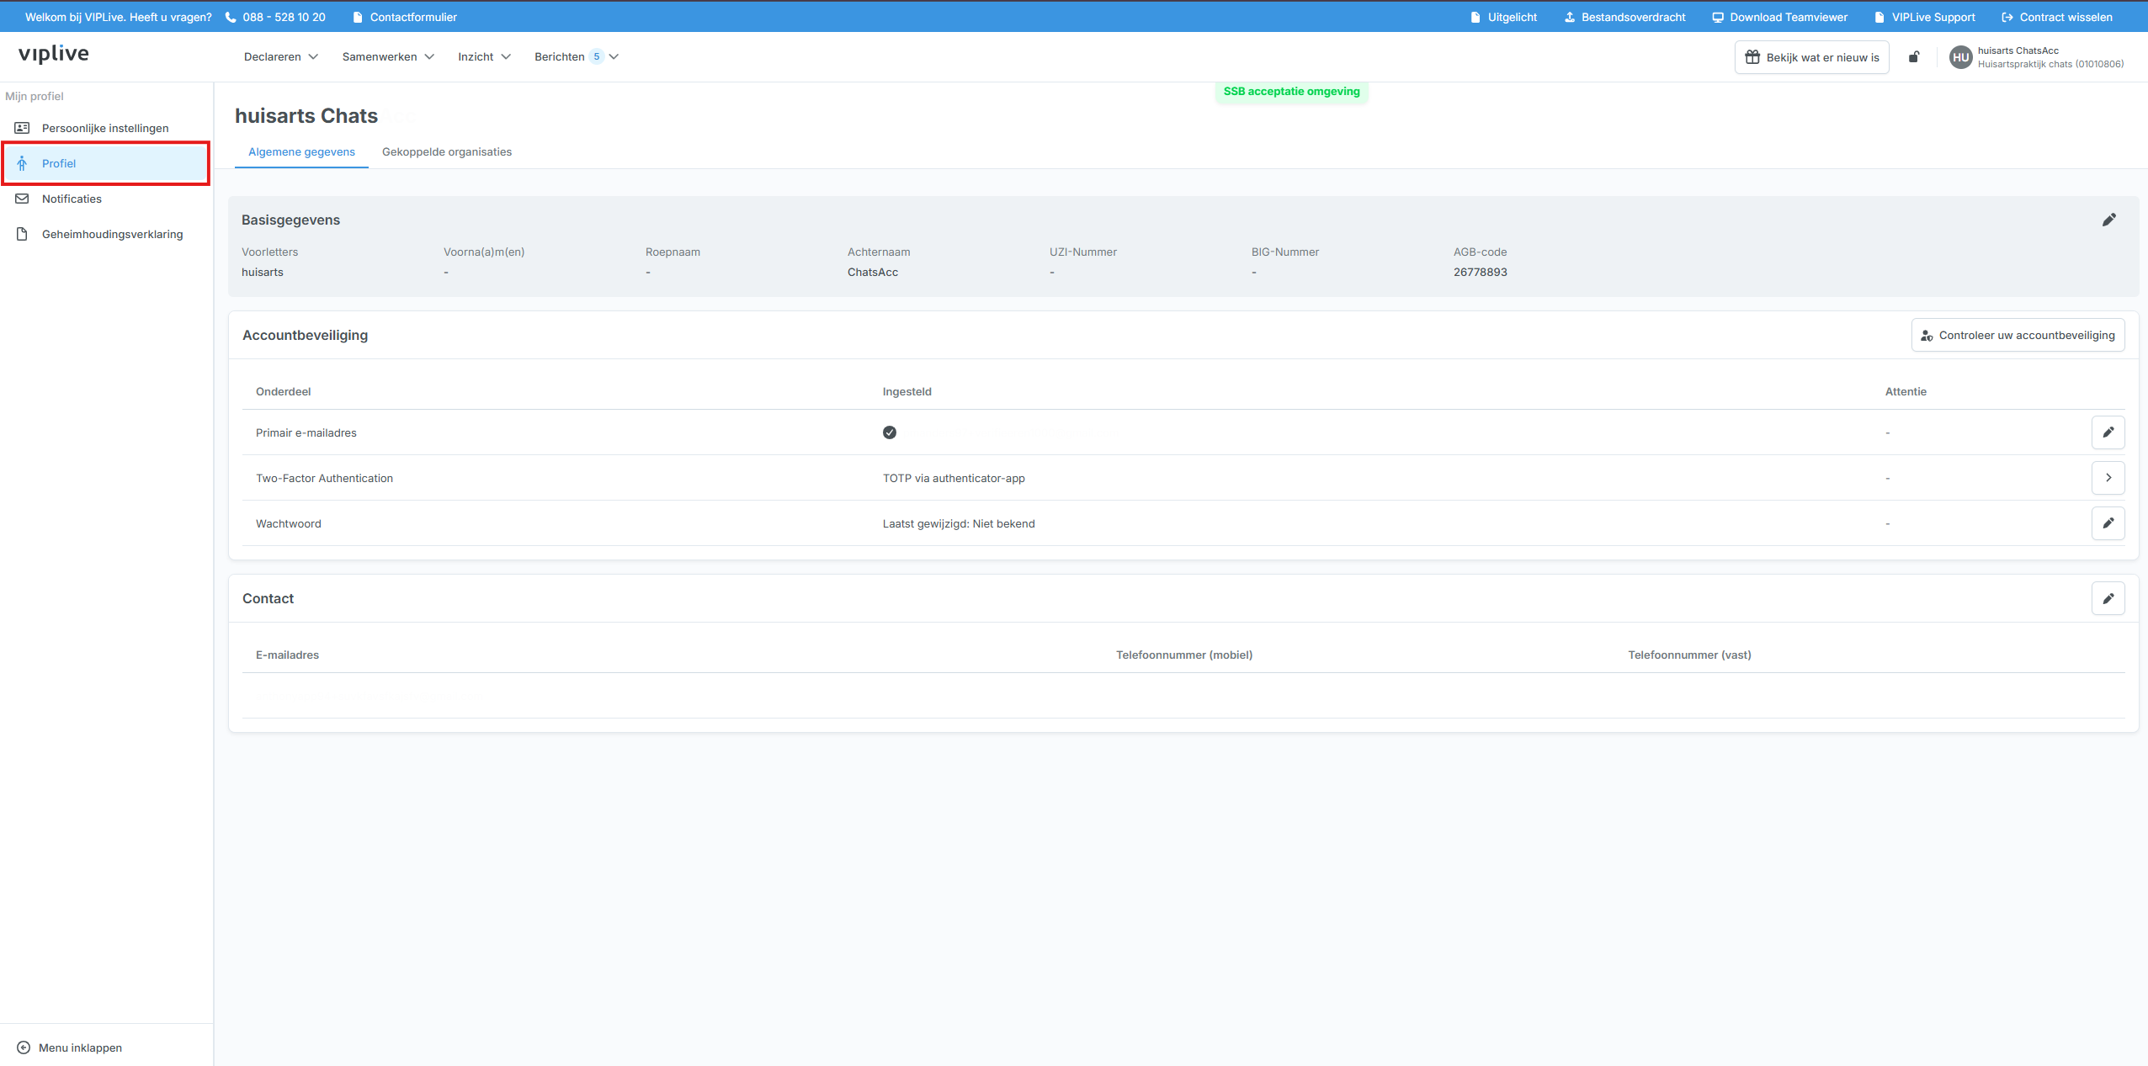Image resolution: width=2148 pixels, height=1066 pixels.
Task: Click the Uitgelicht document icon
Action: pos(1475,17)
